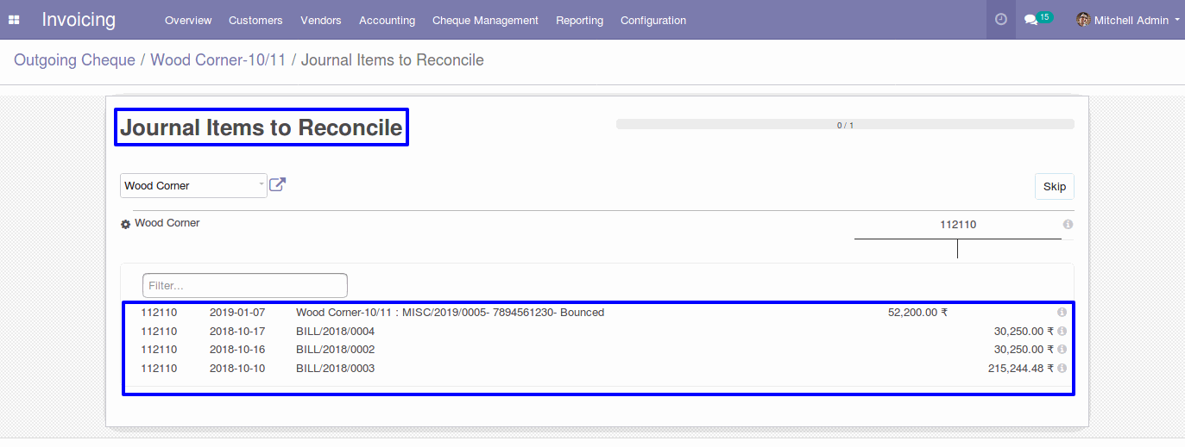Click the Skip button
Viewport: 1185px width, 447px height.
(1055, 186)
